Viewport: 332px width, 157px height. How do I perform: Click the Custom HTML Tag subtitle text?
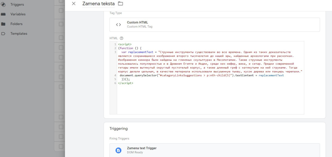(140, 27)
